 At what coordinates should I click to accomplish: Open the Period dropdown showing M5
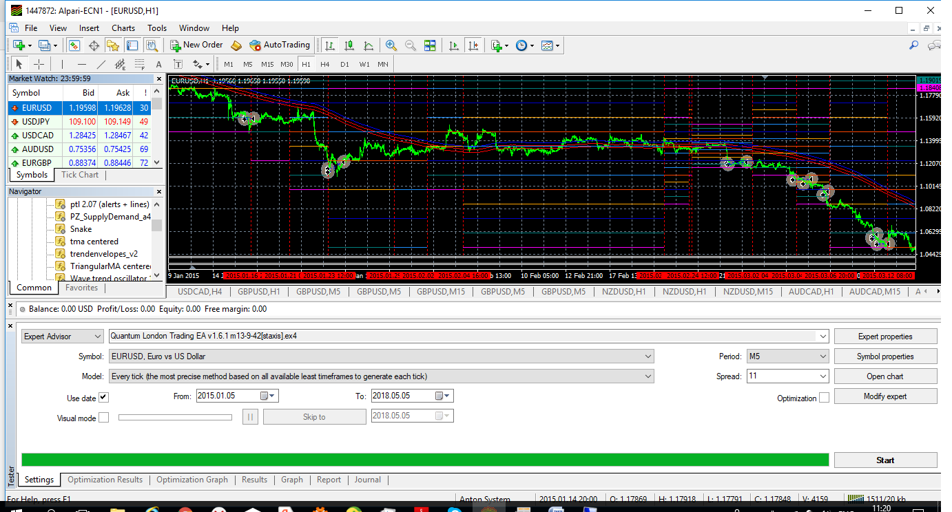[788, 356]
